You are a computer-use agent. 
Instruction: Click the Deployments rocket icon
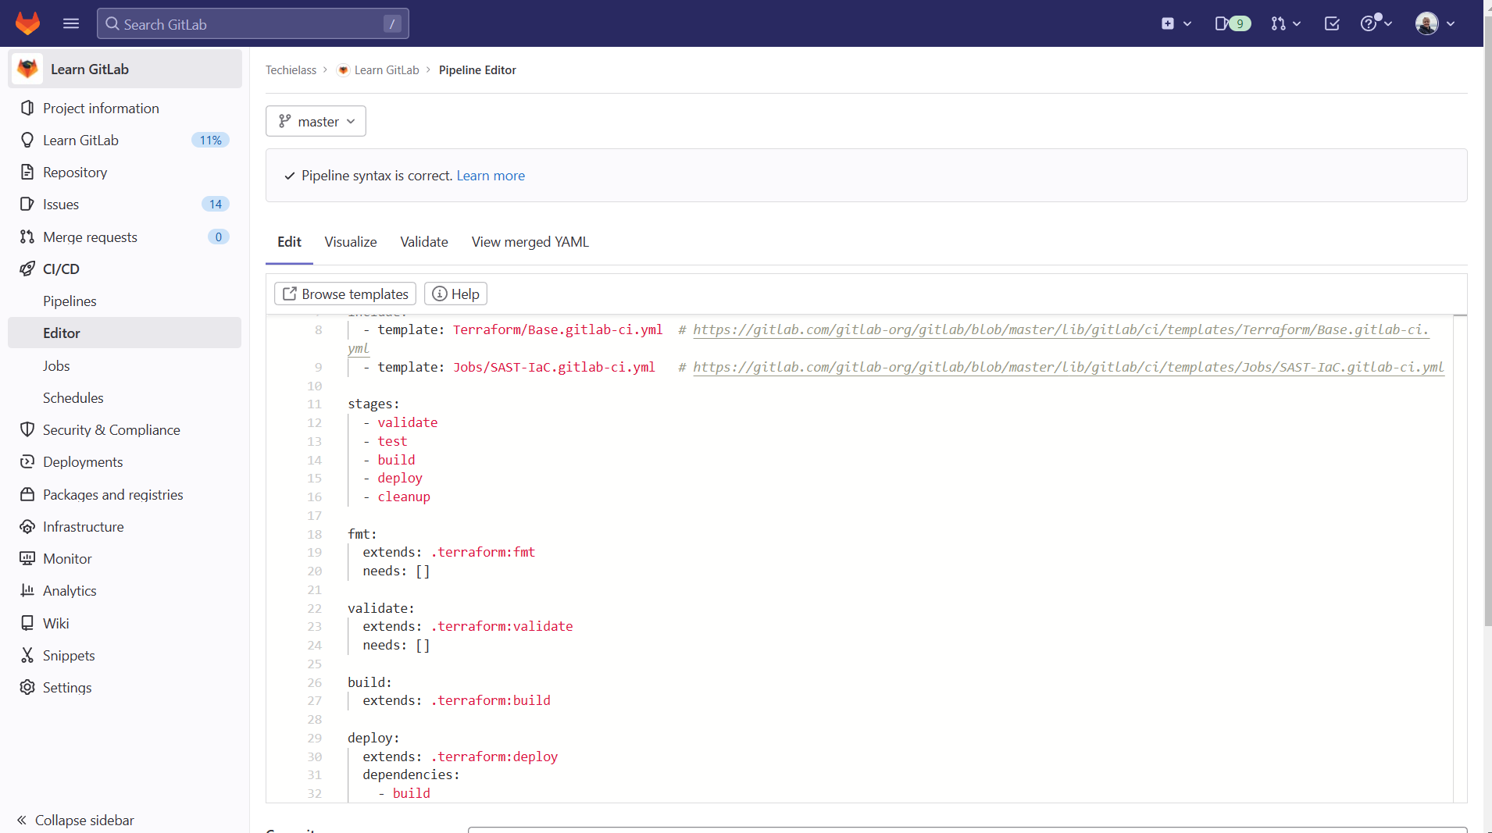click(x=27, y=461)
